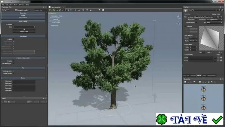225x127 pixels.
Task: Enable the Automatic proxy collision checkbox
Action: coord(13,25)
